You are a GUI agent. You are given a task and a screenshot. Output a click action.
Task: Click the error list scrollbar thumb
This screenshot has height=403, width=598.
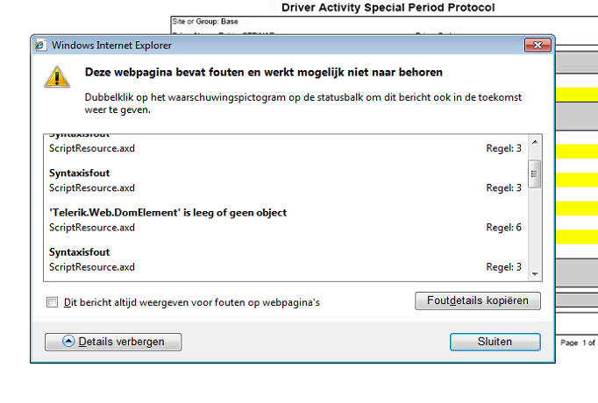click(x=535, y=173)
